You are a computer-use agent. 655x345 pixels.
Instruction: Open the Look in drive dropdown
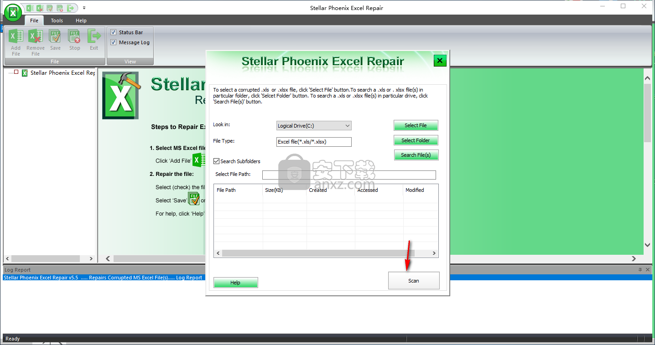pos(314,125)
